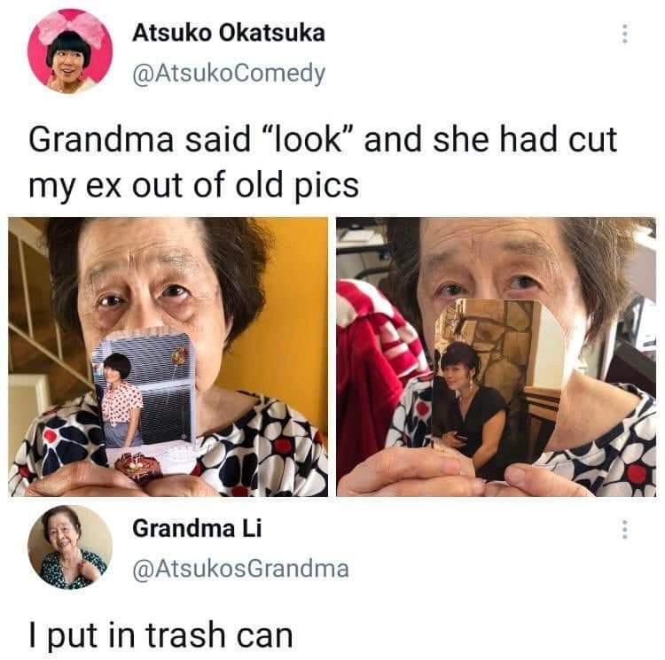The image size is (665, 660).
Task: Enlarge the left photo with yellow wall
Action: pyautogui.click(x=168, y=357)
